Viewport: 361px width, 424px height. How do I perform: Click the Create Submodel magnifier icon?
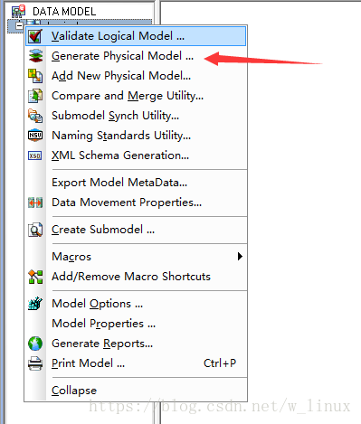tap(35, 230)
